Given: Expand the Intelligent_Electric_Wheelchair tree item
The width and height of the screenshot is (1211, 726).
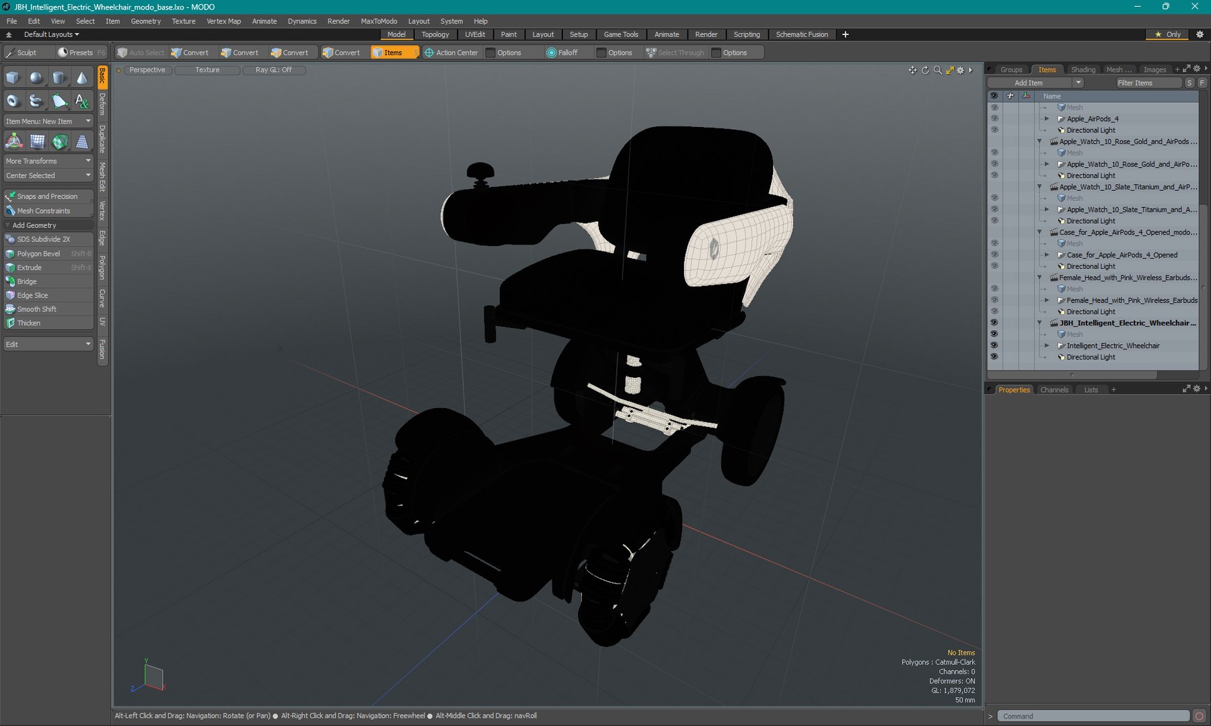Looking at the screenshot, I should (1047, 346).
